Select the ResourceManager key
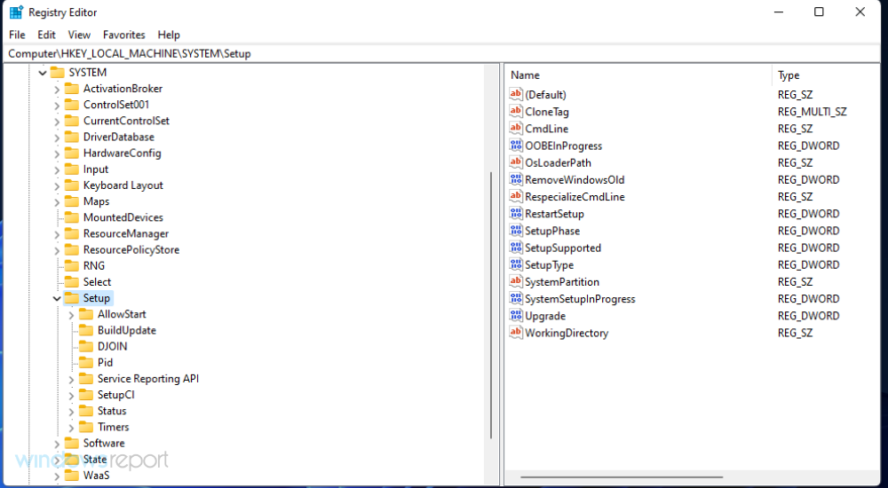The height and width of the screenshot is (488, 888). pyautogui.click(x=126, y=234)
